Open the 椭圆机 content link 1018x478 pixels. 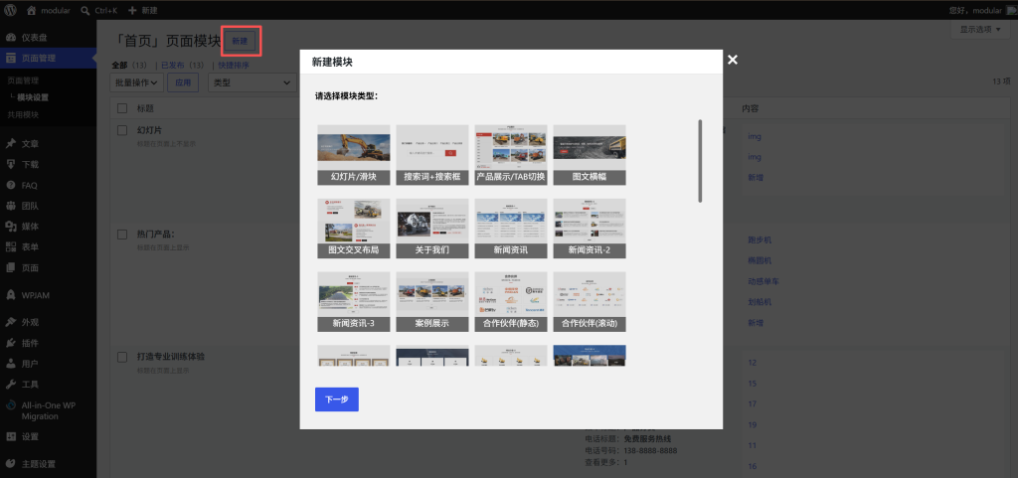click(x=760, y=260)
